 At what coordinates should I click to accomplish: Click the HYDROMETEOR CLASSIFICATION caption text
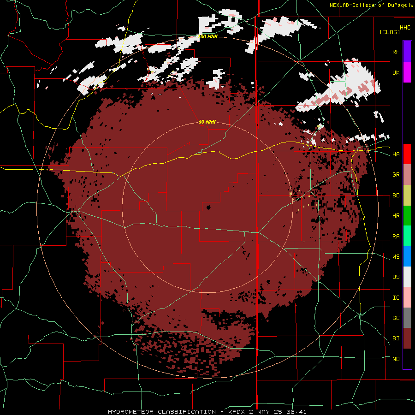coord(162,412)
